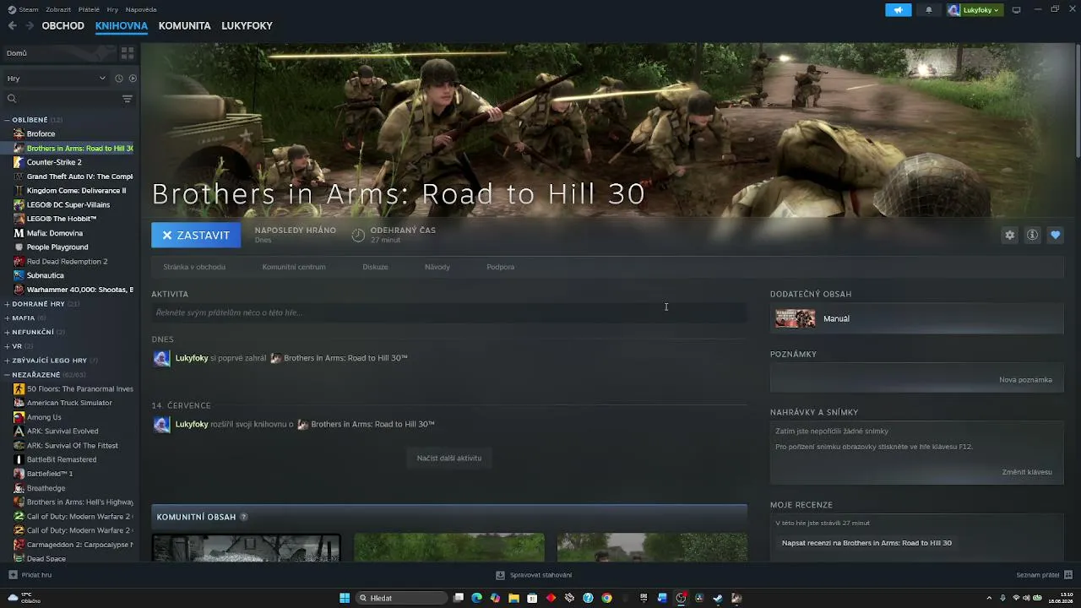The width and height of the screenshot is (1081, 608).
Task: Expand the Zbývající LEGO hry category
Action: pyautogui.click(x=7, y=361)
